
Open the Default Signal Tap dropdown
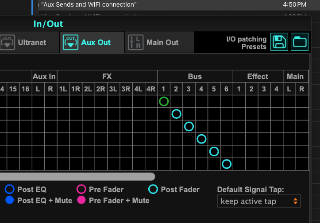[259, 201]
